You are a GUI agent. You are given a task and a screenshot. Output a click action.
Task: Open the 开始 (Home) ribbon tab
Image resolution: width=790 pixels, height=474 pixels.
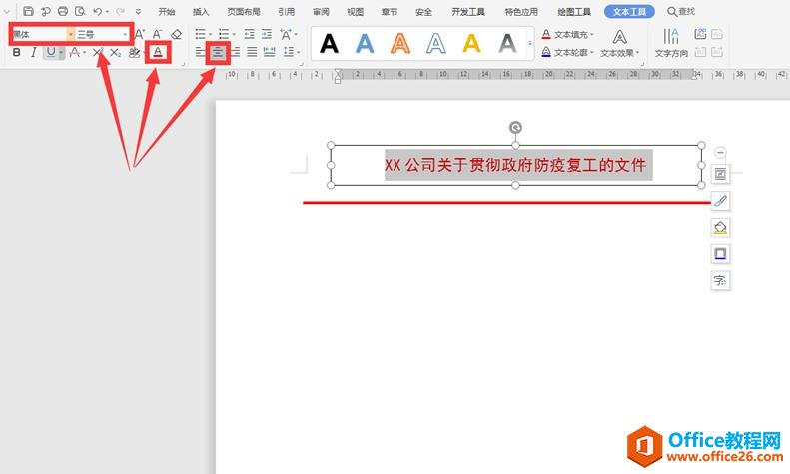click(x=166, y=12)
